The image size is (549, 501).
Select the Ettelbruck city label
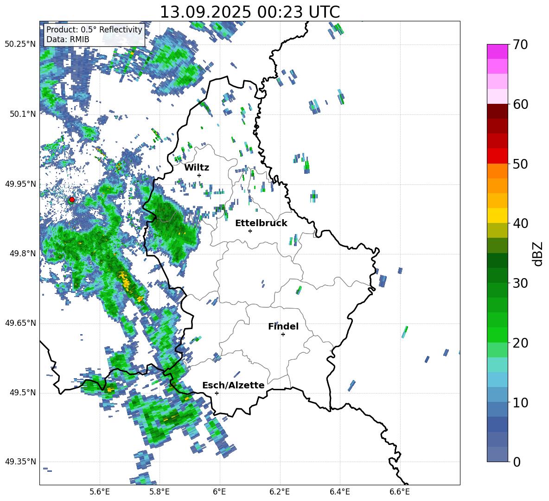[261, 223]
